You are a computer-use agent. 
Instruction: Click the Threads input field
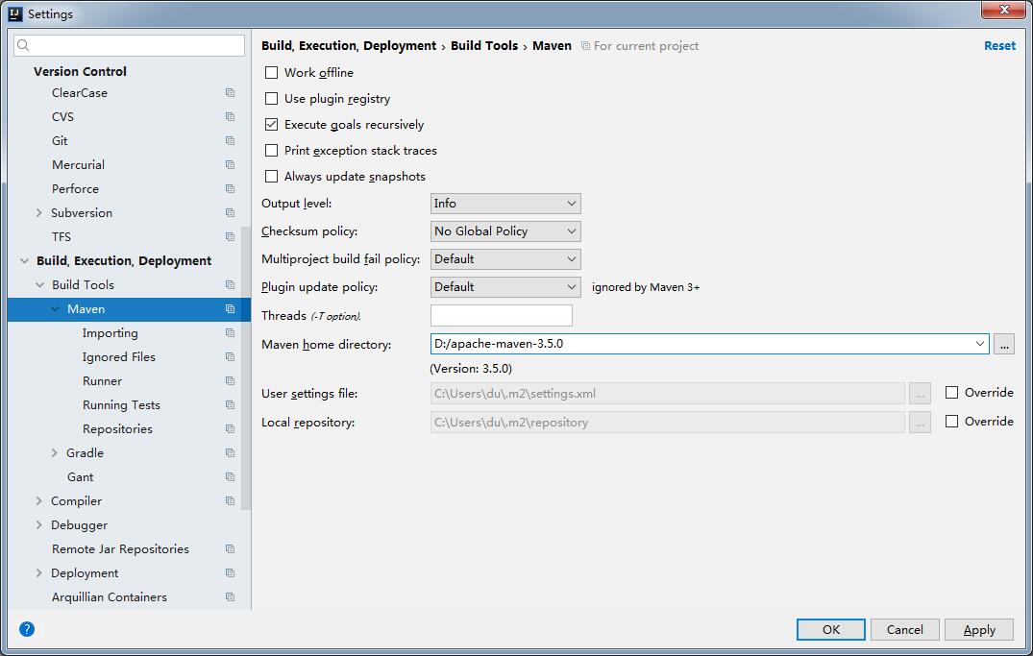501,315
